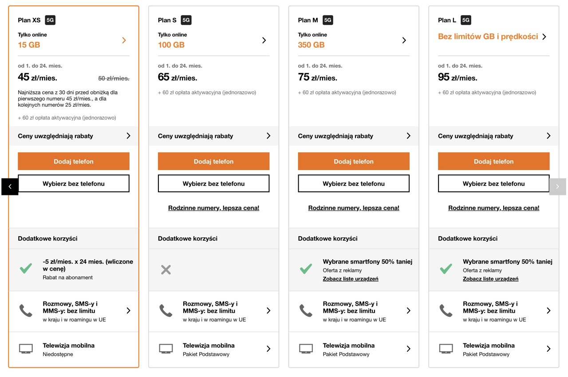Click phone icon in Plan XS card
The image size is (568, 377).
pos(26,311)
